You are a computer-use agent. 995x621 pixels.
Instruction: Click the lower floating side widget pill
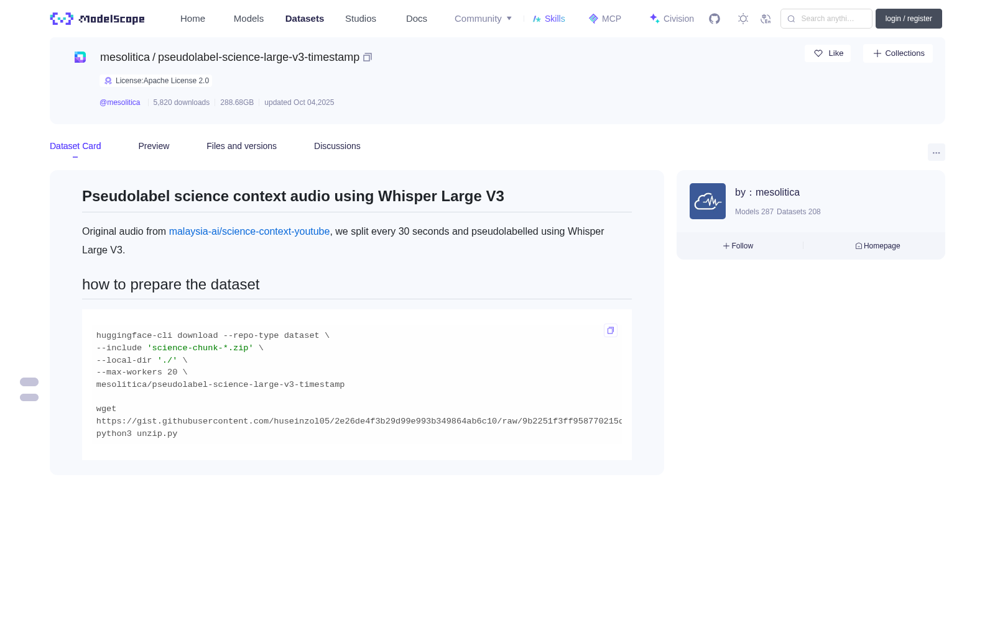pos(29,397)
